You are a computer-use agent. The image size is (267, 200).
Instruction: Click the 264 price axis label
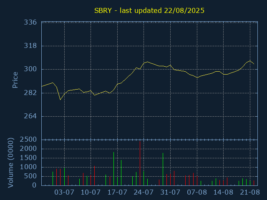click(x=30, y=116)
